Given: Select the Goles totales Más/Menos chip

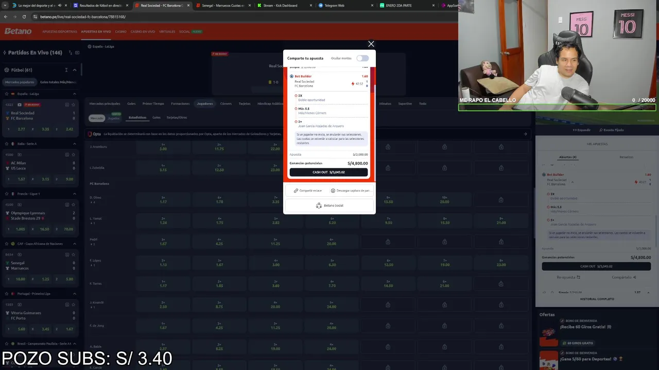Looking at the screenshot, I should pos(58,82).
